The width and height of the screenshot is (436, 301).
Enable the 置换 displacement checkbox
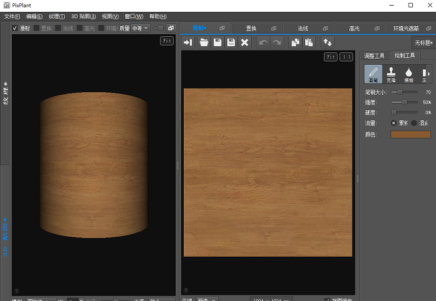coord(37,28)
